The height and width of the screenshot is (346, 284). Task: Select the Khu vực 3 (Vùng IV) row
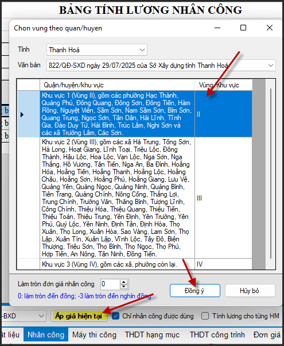click(x=135, y=264)
